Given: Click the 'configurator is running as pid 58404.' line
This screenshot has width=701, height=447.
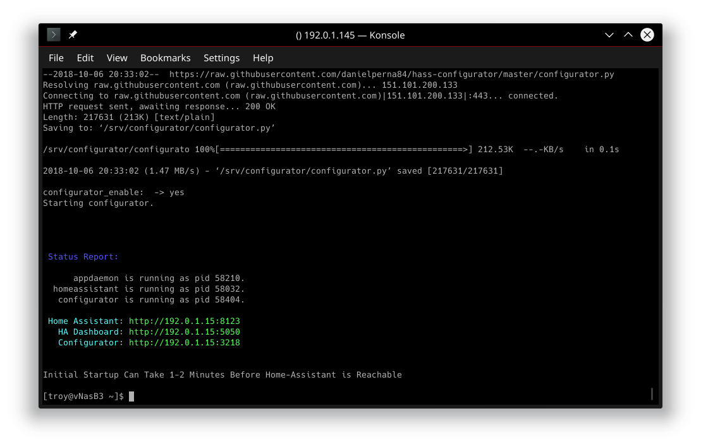Looking at the screenshot, I should [152, 300].
